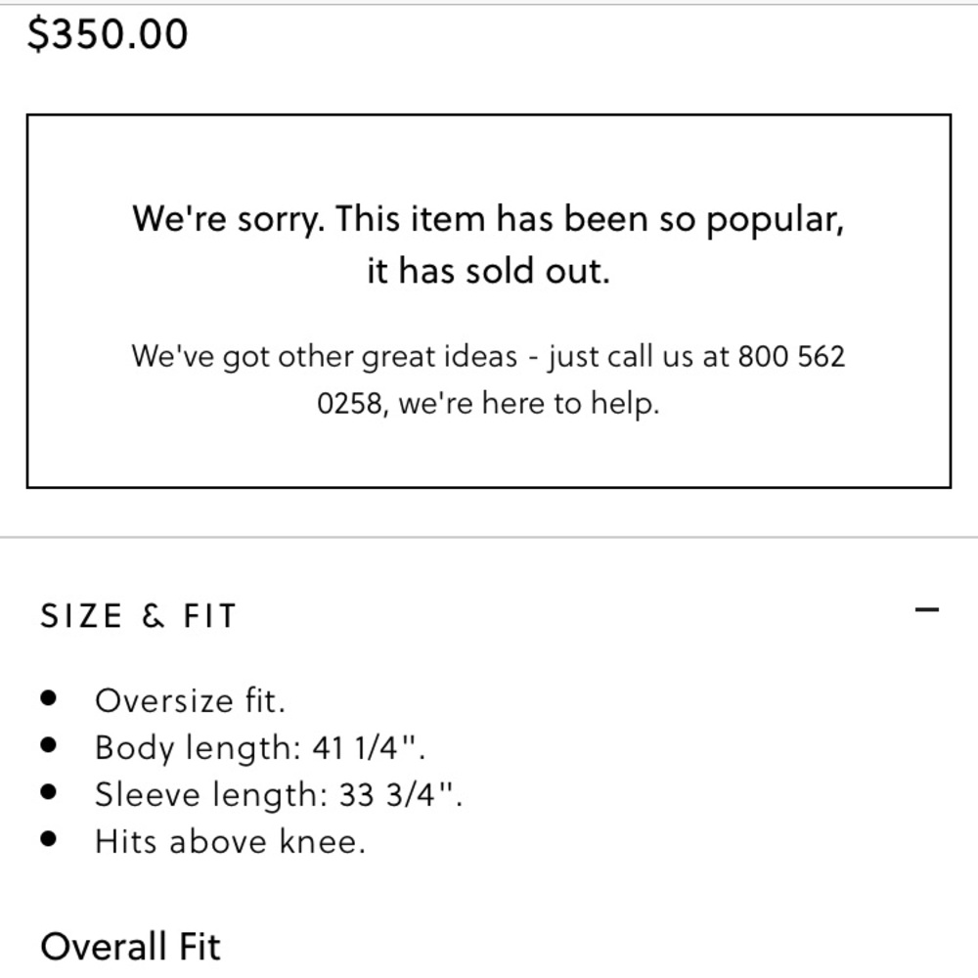This screenshot has width=978, height=978.
Task: Select the Body length measurement text
Action: [260, 747]
